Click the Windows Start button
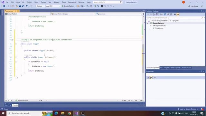 tap(3, 113)
